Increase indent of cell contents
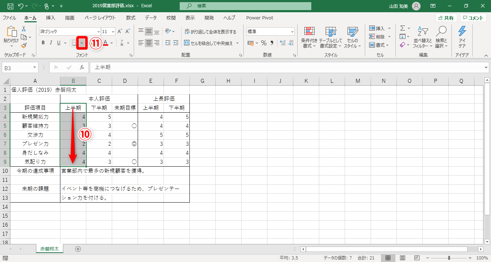Viewport: 491px width, 262px height. (176, 43)
